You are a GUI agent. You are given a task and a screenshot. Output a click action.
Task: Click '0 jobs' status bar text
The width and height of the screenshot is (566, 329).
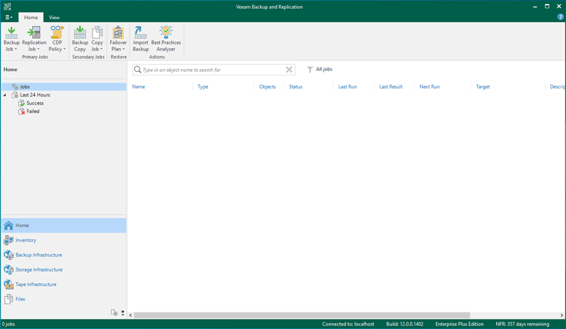click(x=8, y=324)
